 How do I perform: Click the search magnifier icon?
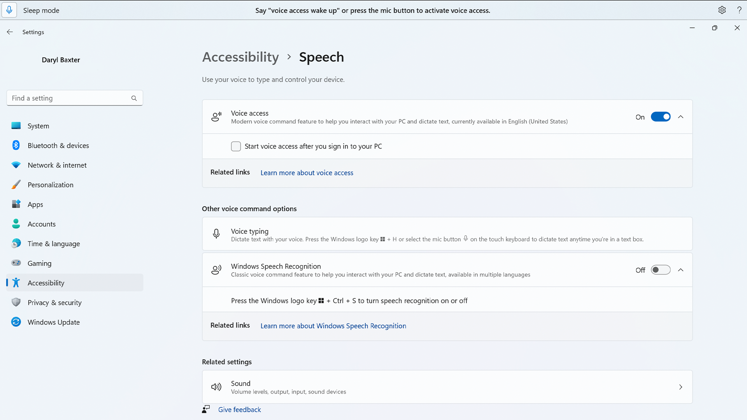click(134, 98)
